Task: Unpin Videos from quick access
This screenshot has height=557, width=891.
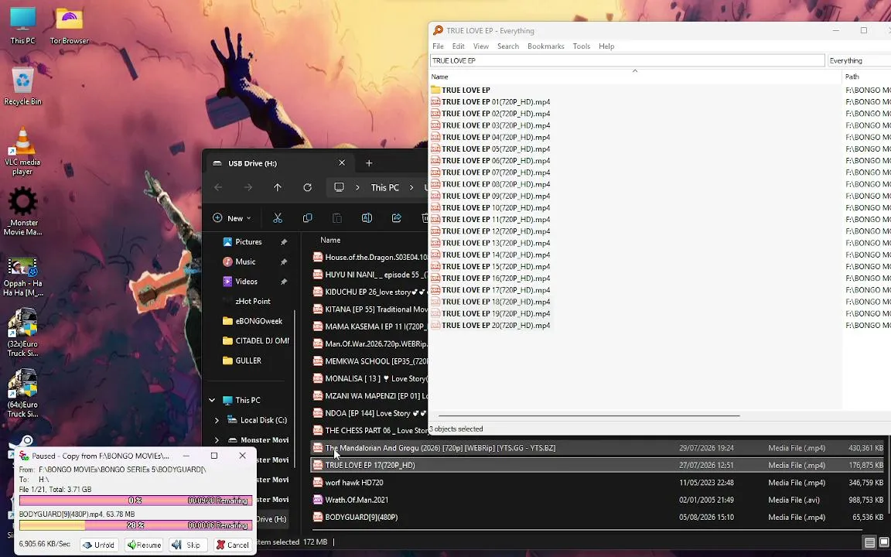Action: point(284,282)
